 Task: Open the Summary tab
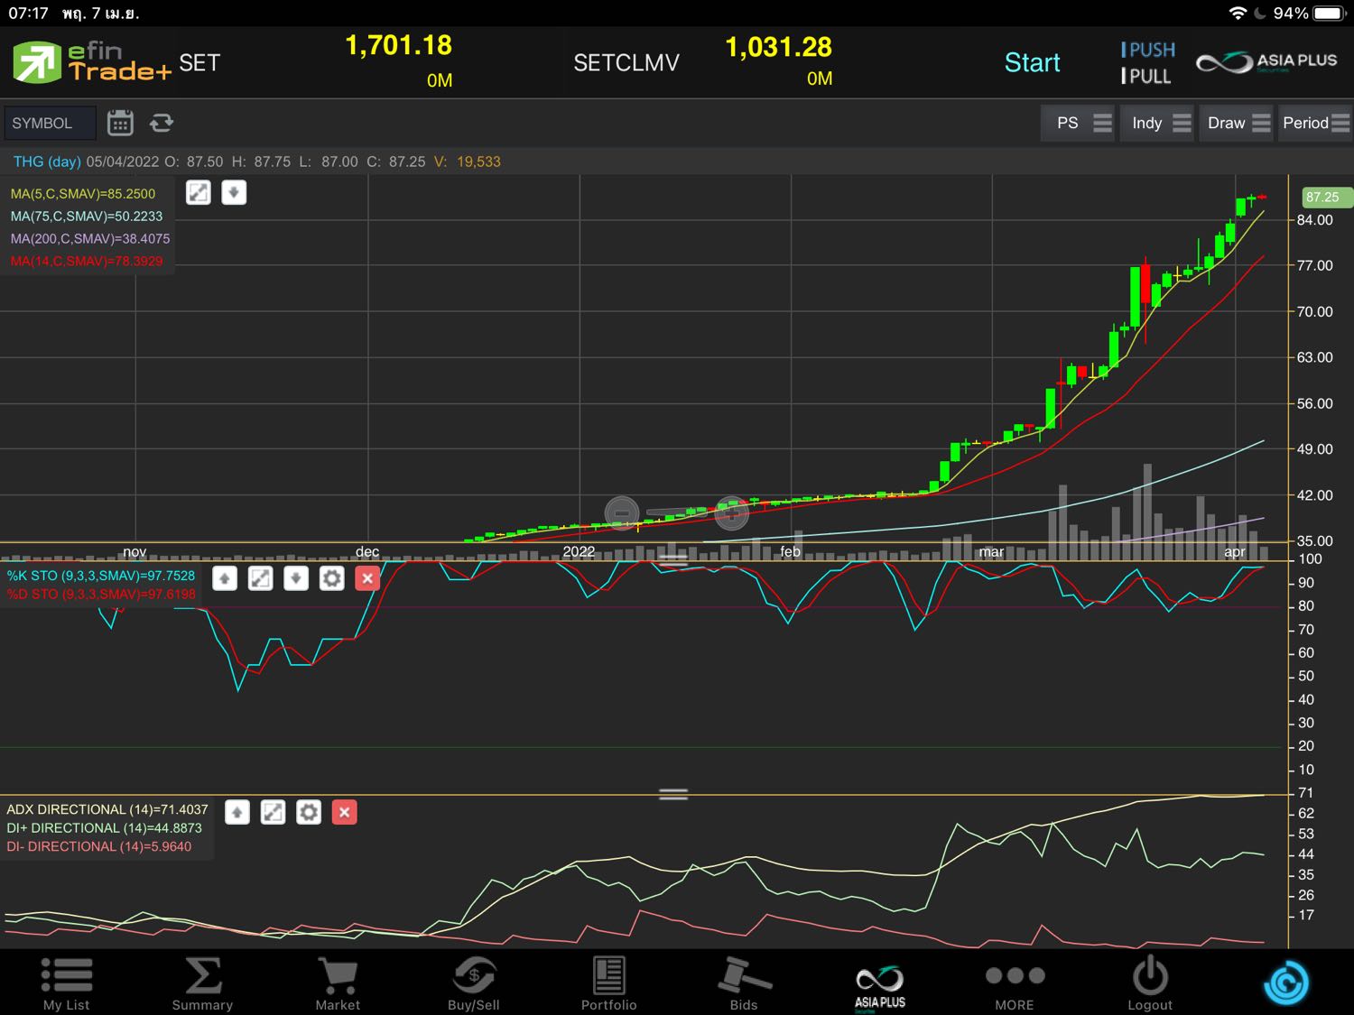(202, 983)
